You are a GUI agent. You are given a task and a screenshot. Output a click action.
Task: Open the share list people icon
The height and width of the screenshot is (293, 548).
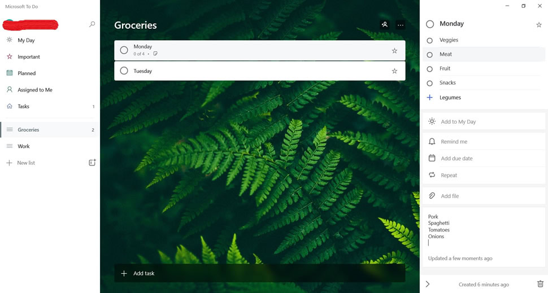[384, 25]
